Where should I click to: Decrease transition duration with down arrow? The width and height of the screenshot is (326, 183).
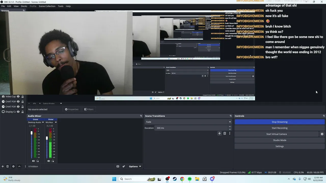click(230, 129)
